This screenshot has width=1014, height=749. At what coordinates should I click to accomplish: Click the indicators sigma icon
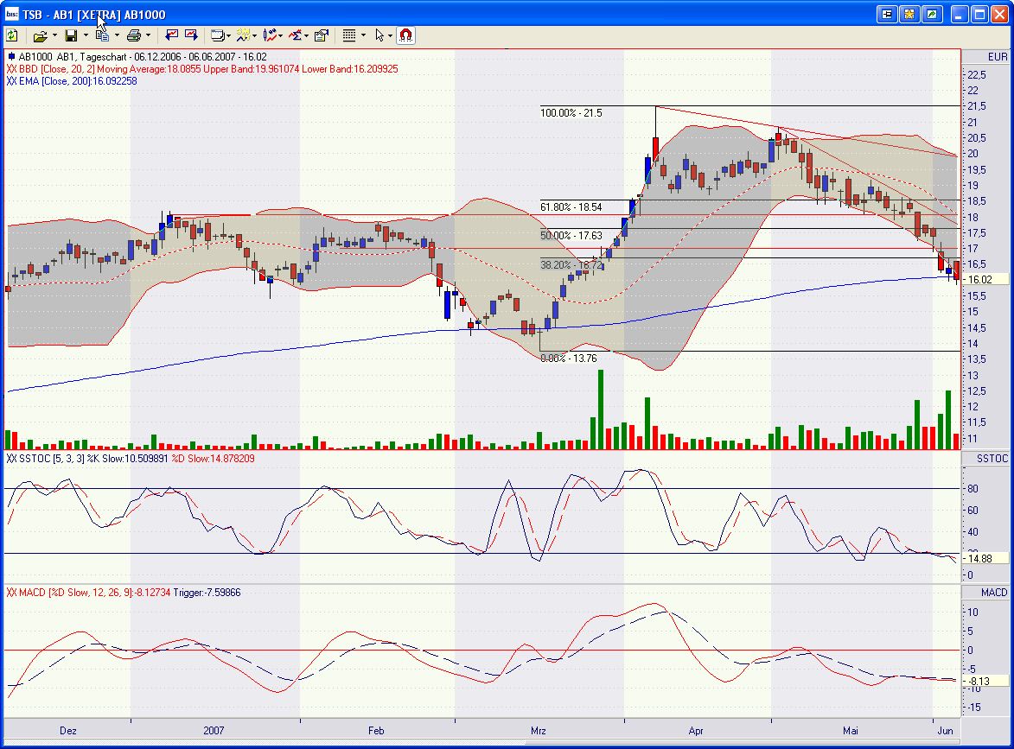click(x=296, y=35)
